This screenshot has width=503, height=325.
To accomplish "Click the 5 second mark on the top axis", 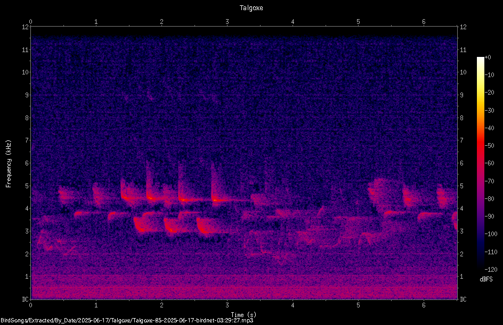I will point(358,22).
